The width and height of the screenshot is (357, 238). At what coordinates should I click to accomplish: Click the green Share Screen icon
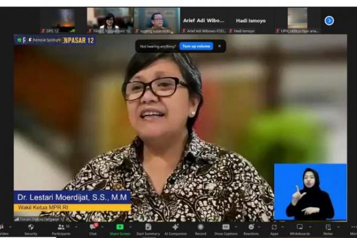click(120, 227)
